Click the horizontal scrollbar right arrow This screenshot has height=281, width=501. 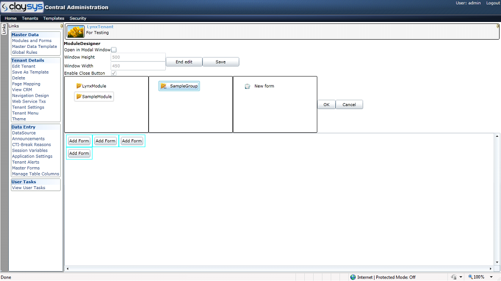point(492,268)
